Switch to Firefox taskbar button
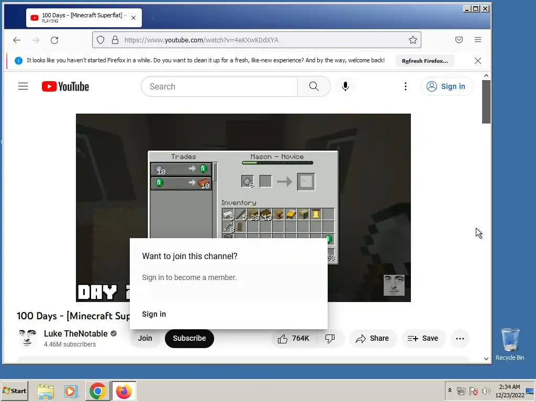536x402 pixels. coord(124,391)
